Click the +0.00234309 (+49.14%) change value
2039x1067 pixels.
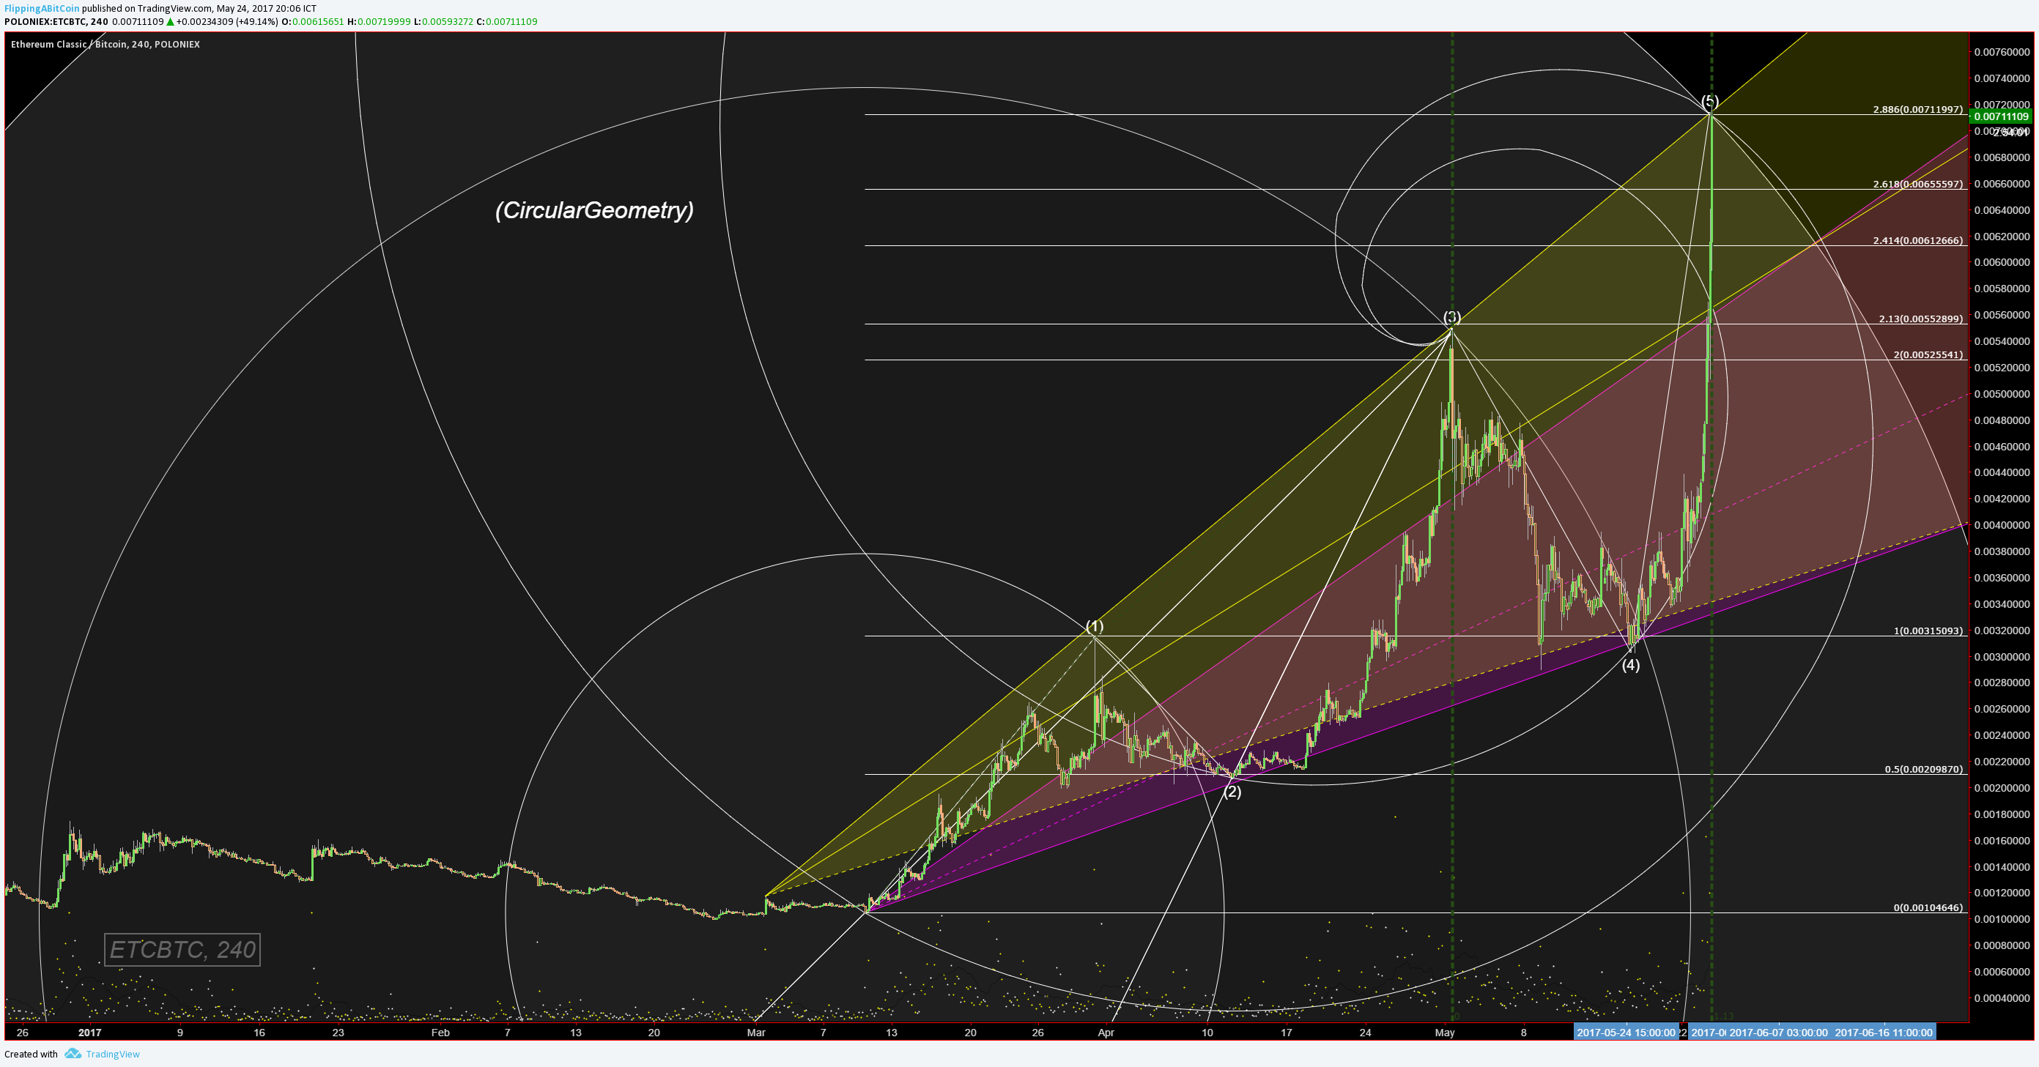click(x=227, y=21)
